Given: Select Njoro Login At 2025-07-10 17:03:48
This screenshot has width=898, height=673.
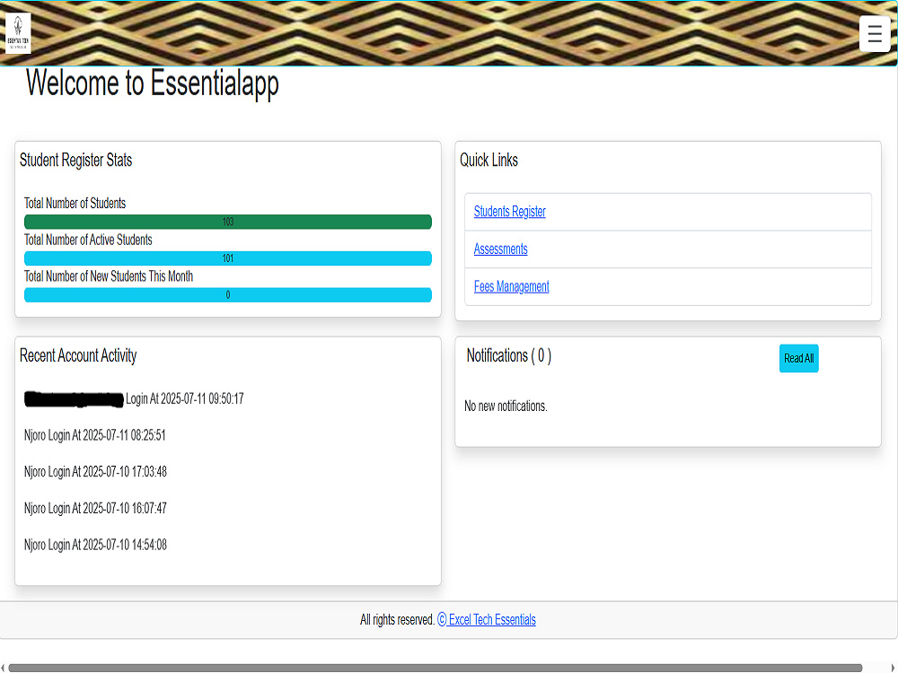Looking at the screenshot, I should click(x=95, y=472).
